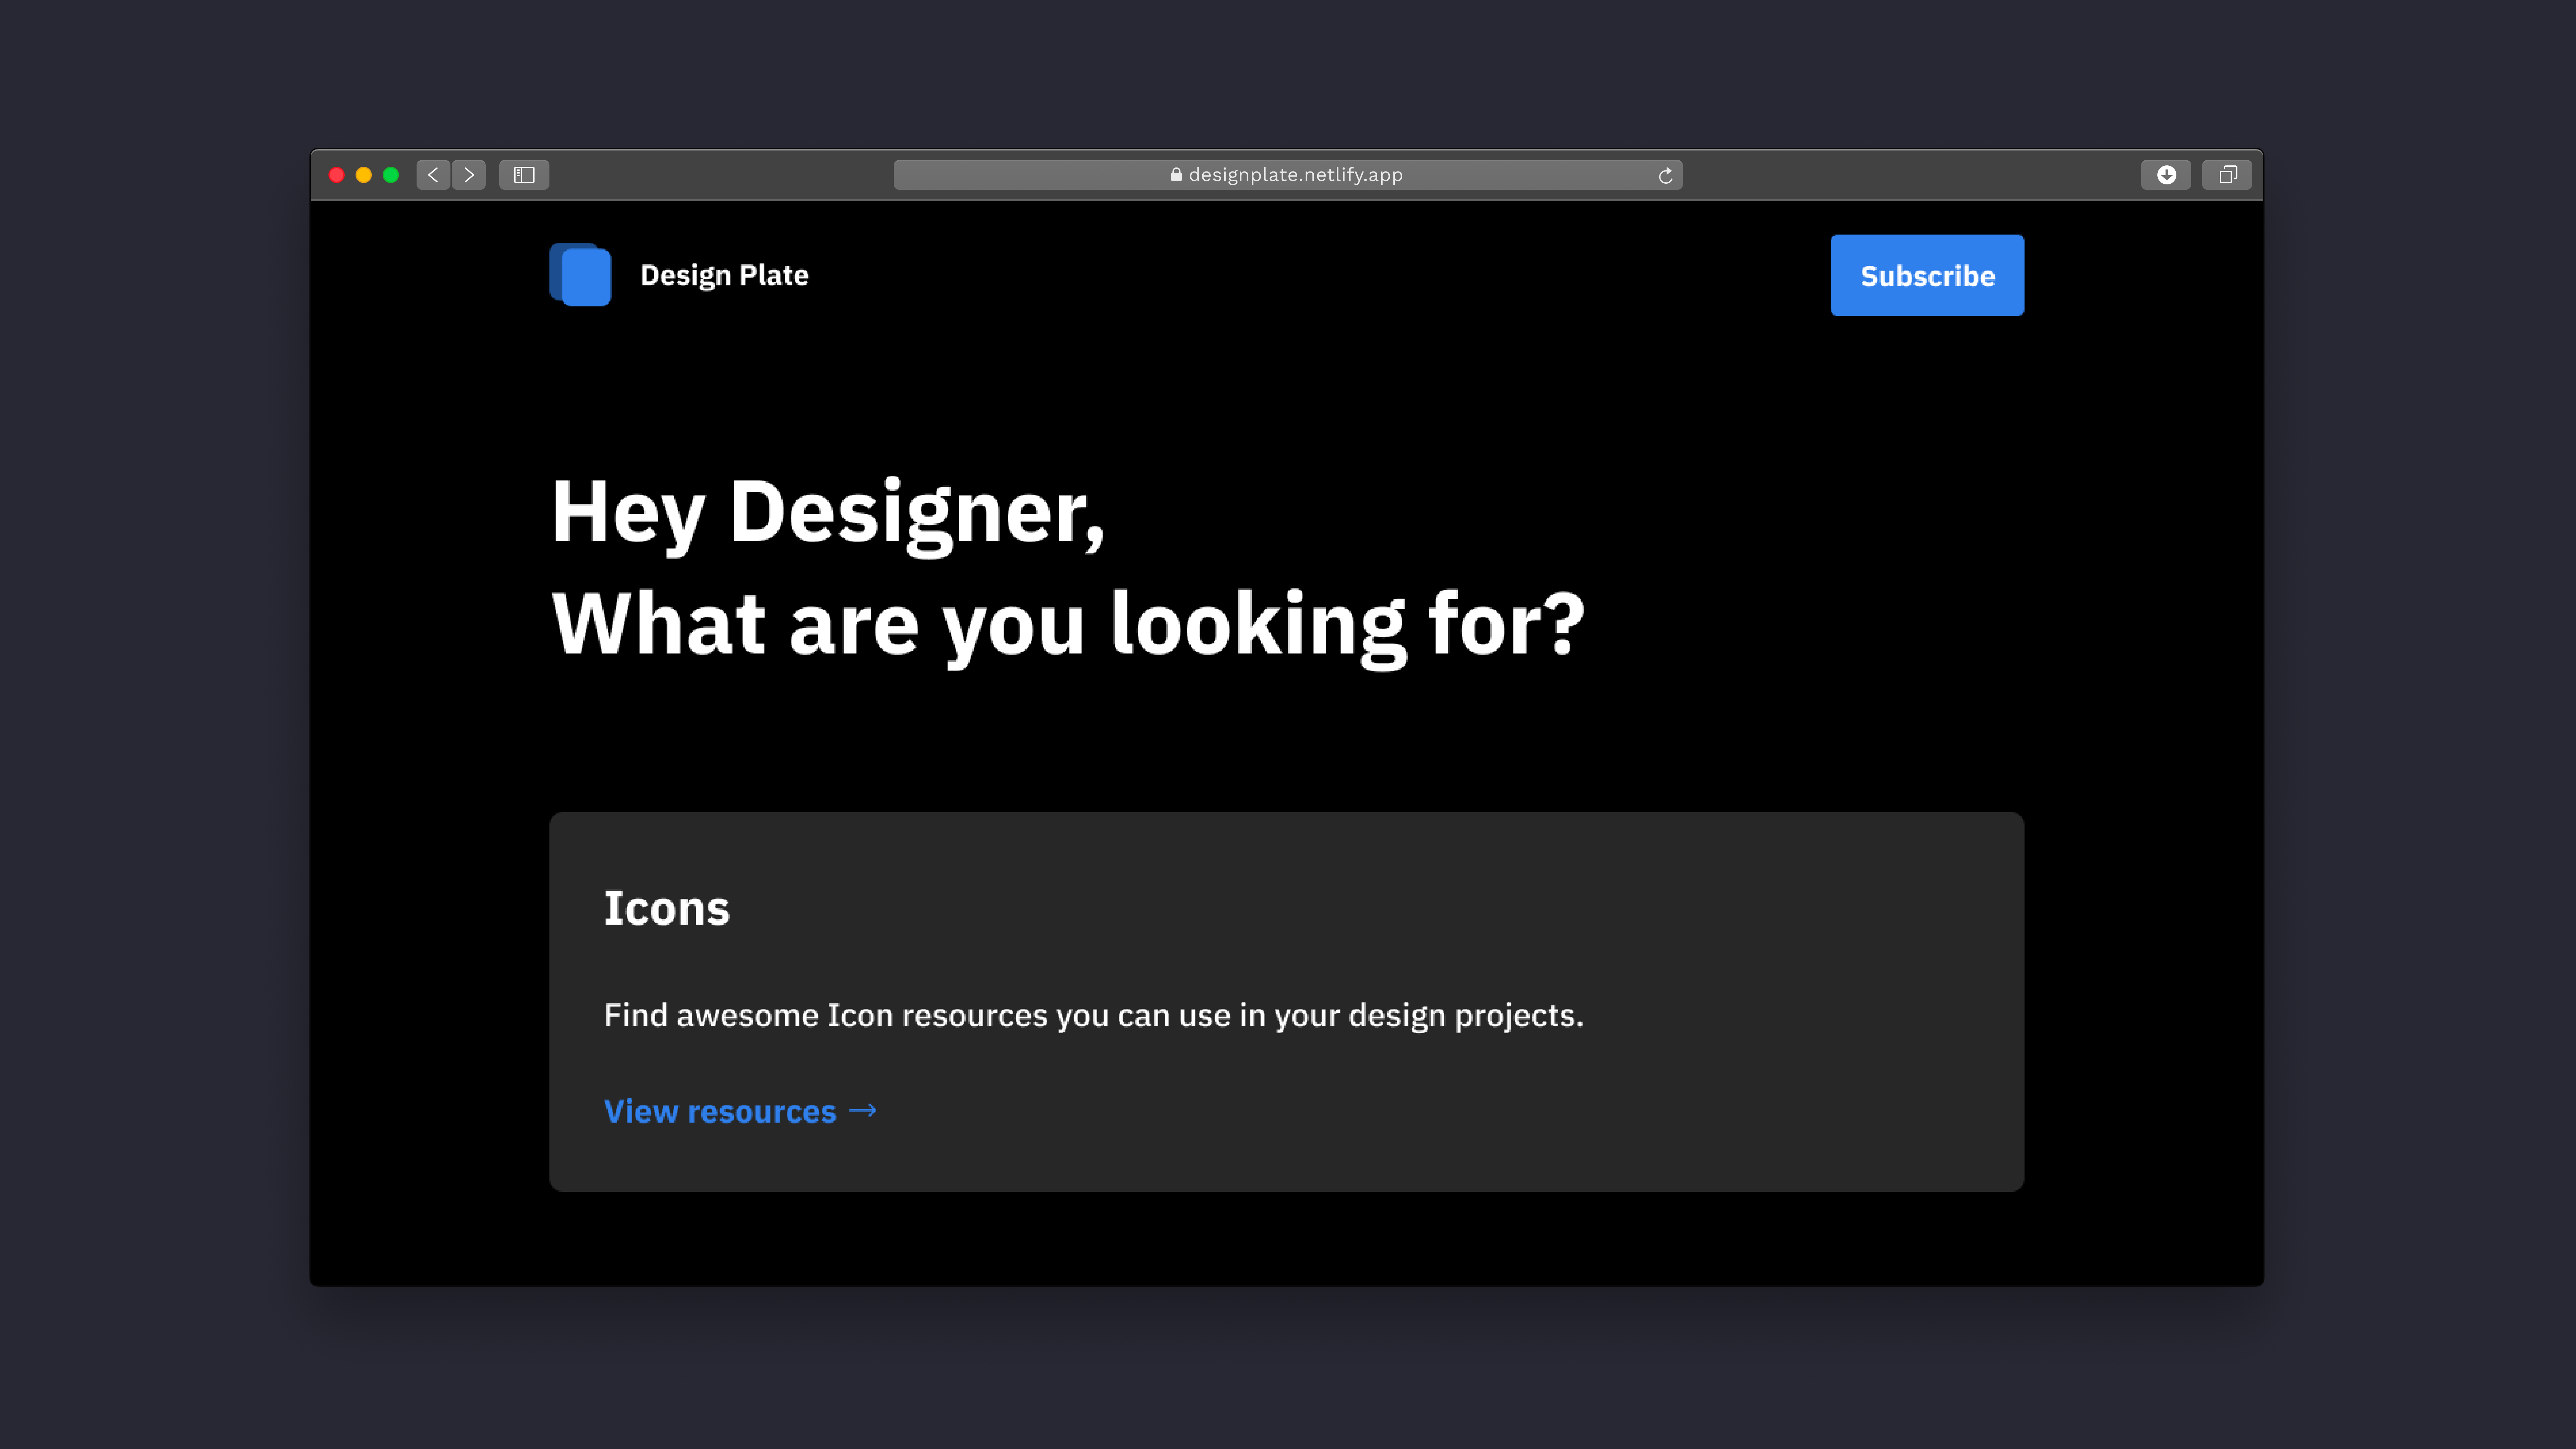Viewport: 2576px width, 1449px height.
Task: Go forward with the browser forward arrow
Action: 469,175
